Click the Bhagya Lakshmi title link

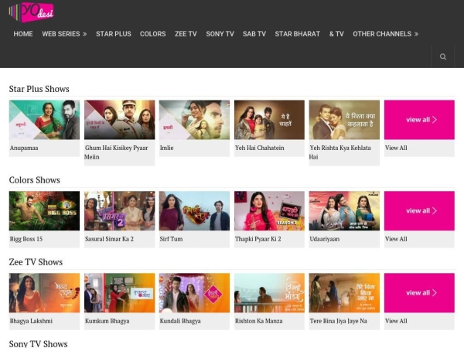point(31,321)
